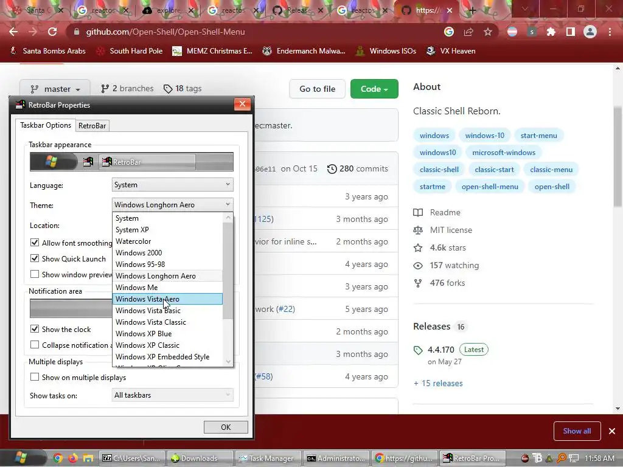Click OK in RetroBar Properties
The image size is (623, 467).
click(x=226, y=427)
